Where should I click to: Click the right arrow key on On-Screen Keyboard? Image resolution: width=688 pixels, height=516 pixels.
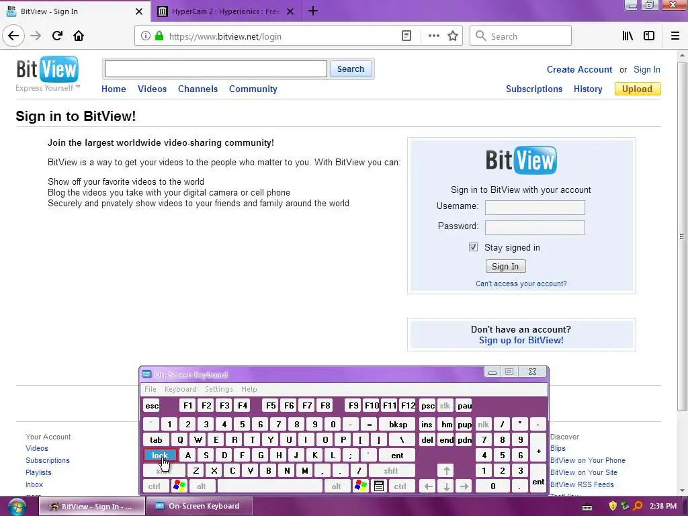[x=464, y=486]
